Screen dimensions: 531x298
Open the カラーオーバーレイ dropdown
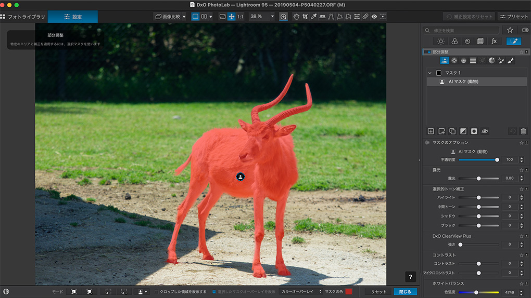tap(301, 292)
